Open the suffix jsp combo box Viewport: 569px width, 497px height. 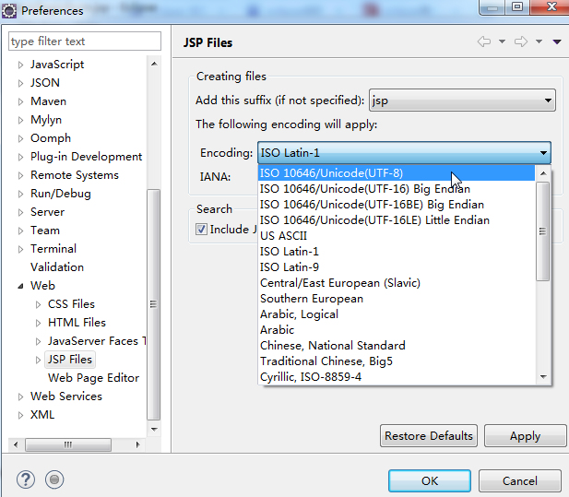click(462, 101)
